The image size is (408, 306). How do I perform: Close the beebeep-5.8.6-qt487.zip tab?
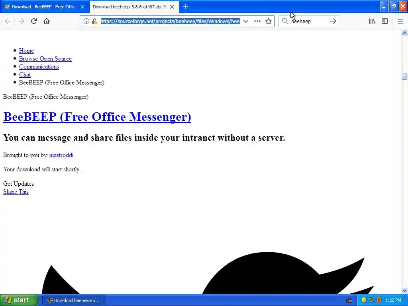tap(172, 7)
